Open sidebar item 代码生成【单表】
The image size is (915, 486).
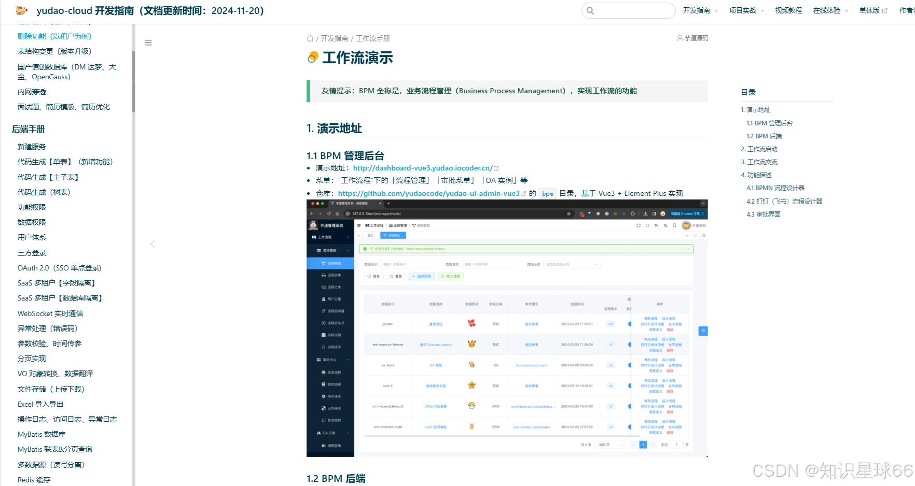[x=65, y=162]
